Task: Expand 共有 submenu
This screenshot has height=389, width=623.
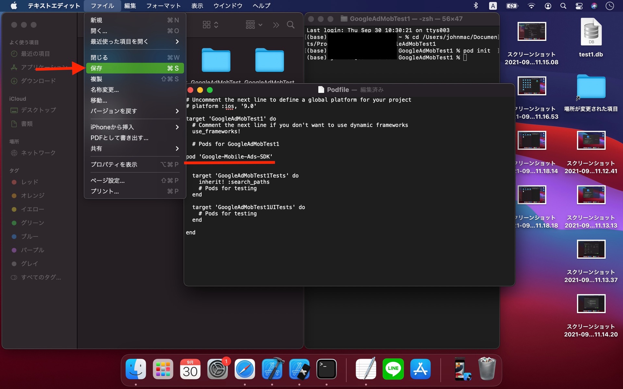Action: [x=135, y=148]
